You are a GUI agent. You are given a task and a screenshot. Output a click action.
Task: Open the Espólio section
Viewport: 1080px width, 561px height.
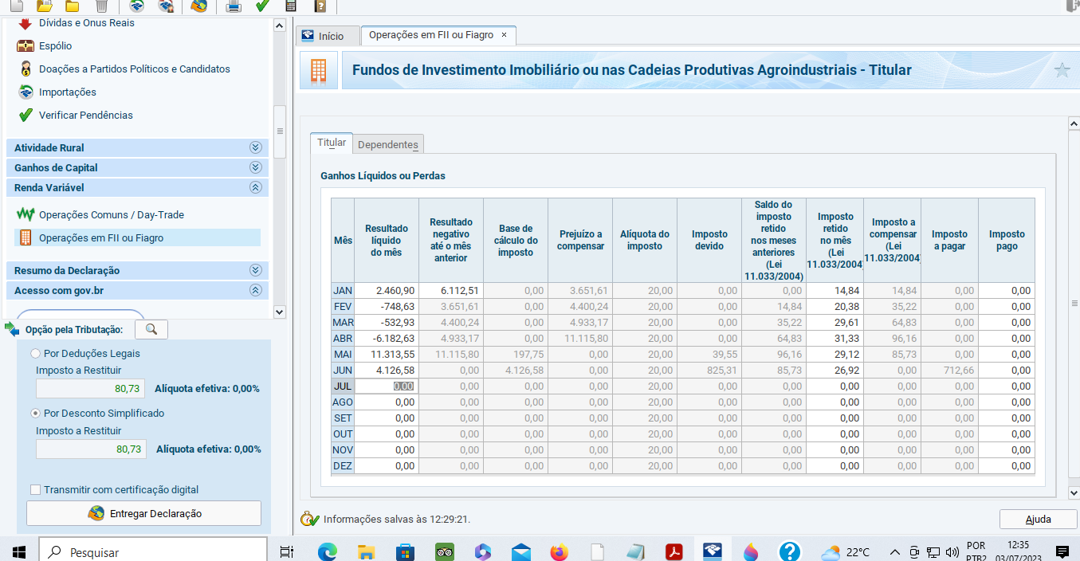point(55,46)
